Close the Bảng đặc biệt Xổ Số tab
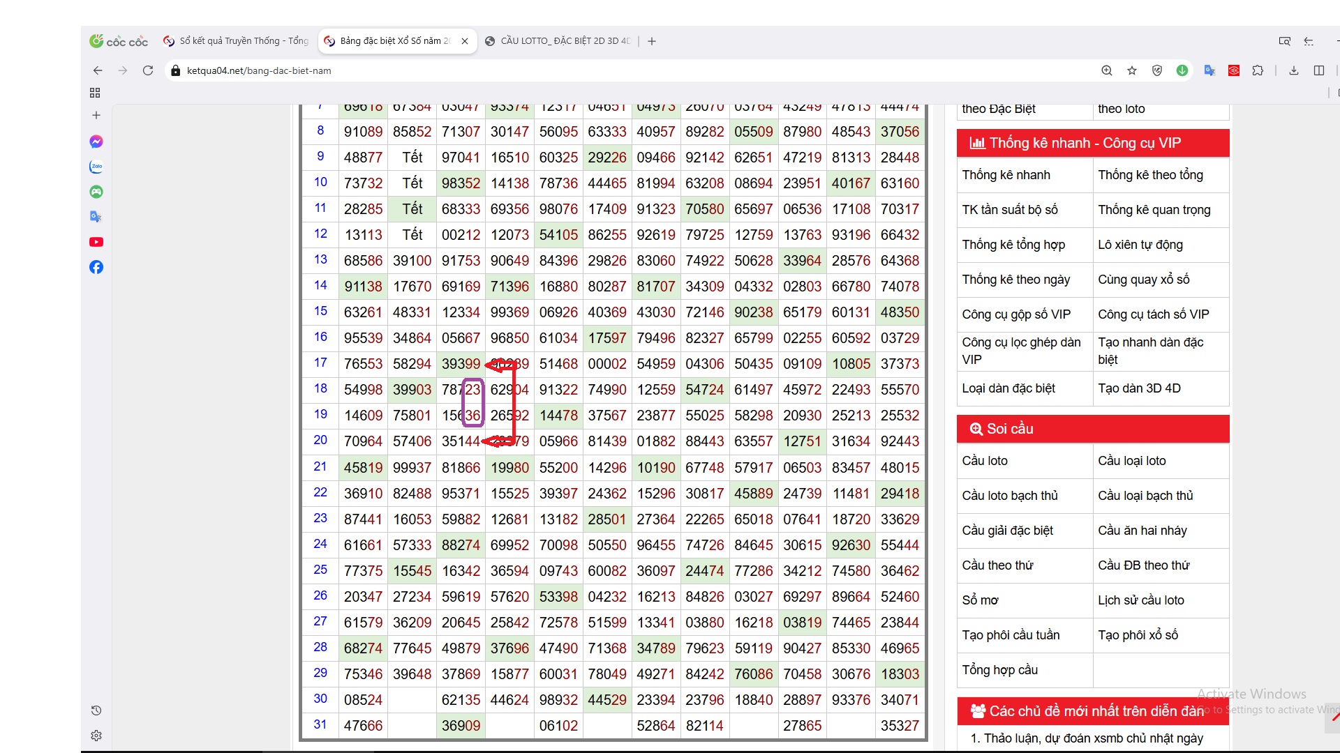 click(x=465, y=41)
